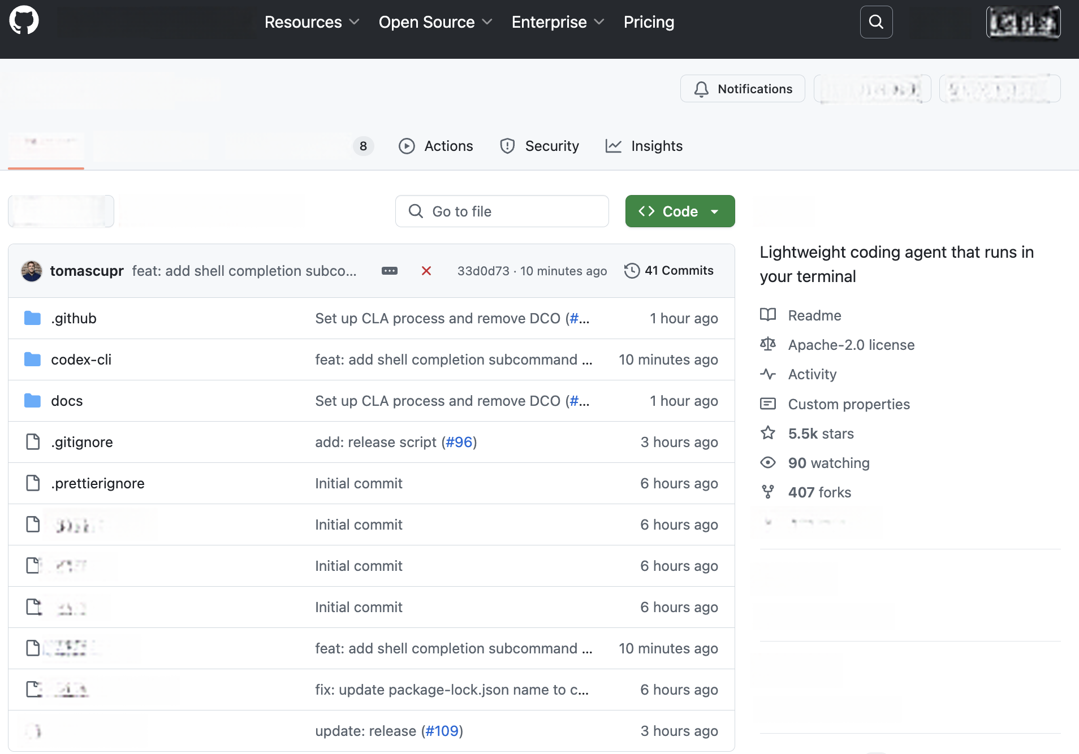Click the docs row Set up CLA commit message
1079x754 pixels.
click(452, 401)
